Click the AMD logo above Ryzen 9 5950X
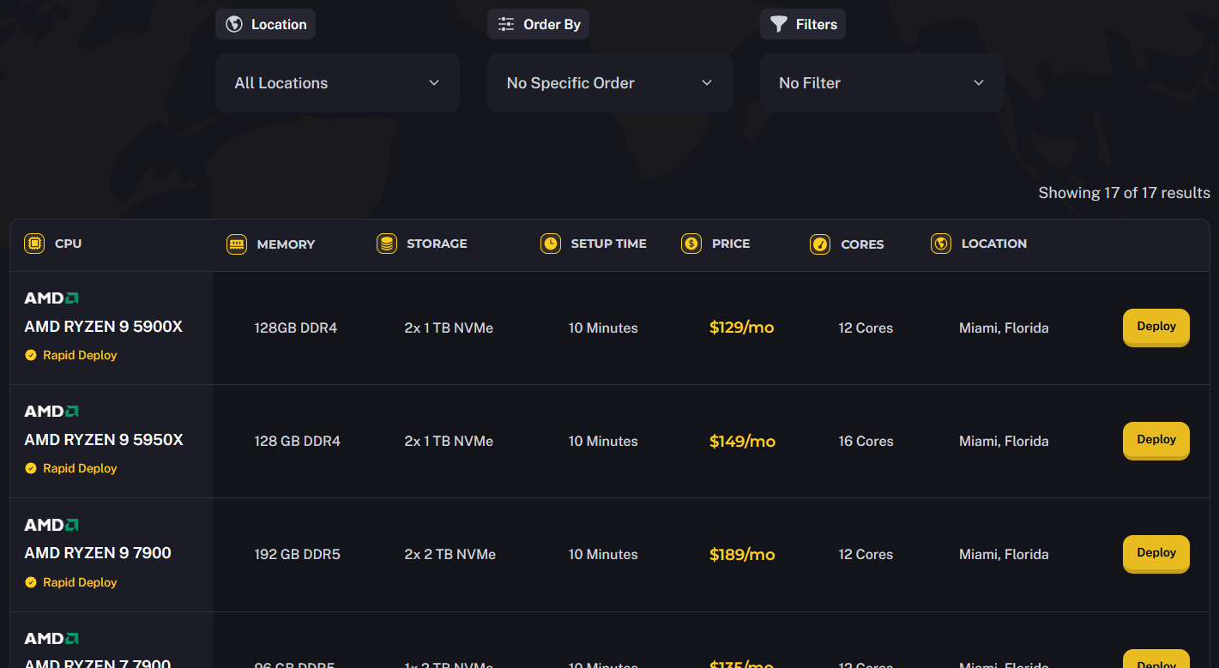The width and height of the screenshot is (1219, 668). click(51, 412)
